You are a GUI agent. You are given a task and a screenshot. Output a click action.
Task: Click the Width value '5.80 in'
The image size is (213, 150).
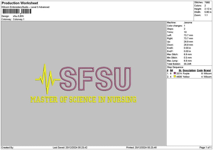coord(208,12)
